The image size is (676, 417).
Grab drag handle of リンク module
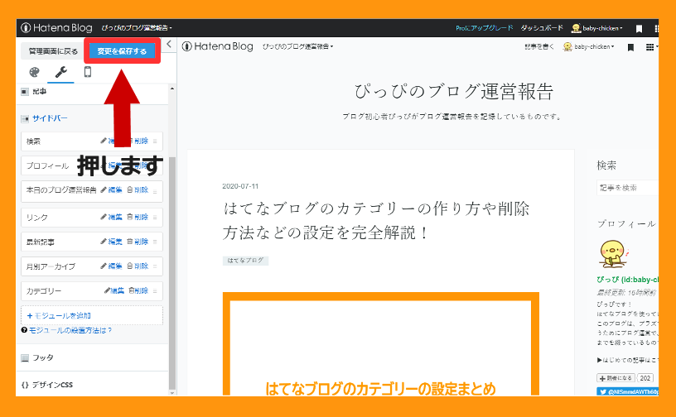coord(155,218)
